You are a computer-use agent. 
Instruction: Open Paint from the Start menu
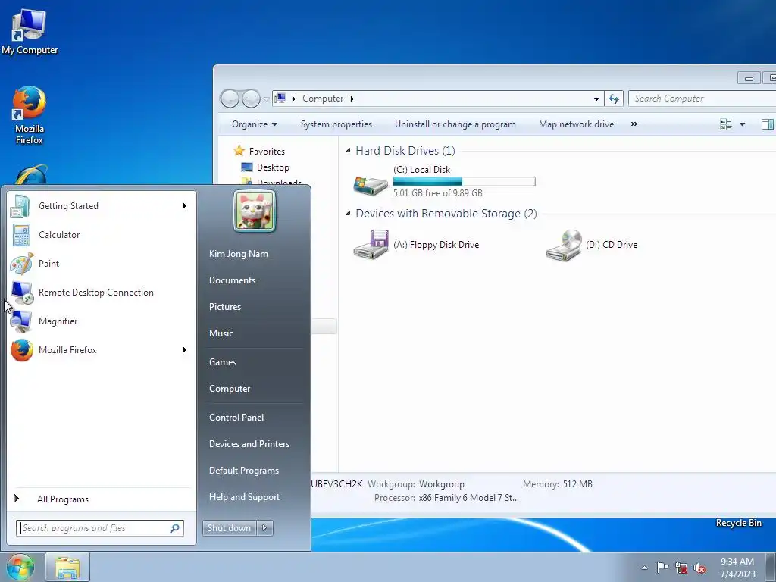102,263
